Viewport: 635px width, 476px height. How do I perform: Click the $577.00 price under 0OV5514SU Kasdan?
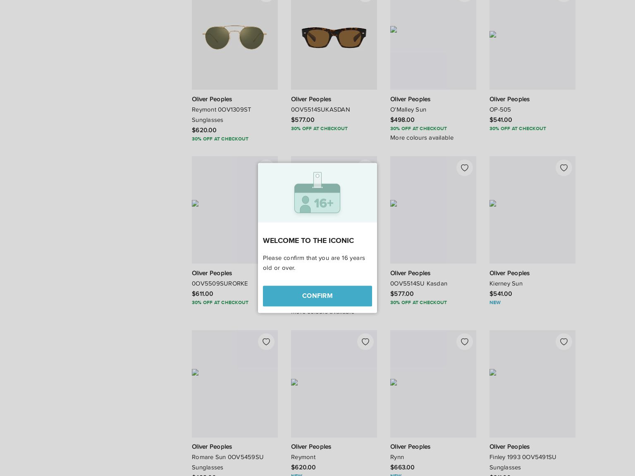tap(402, 294)
